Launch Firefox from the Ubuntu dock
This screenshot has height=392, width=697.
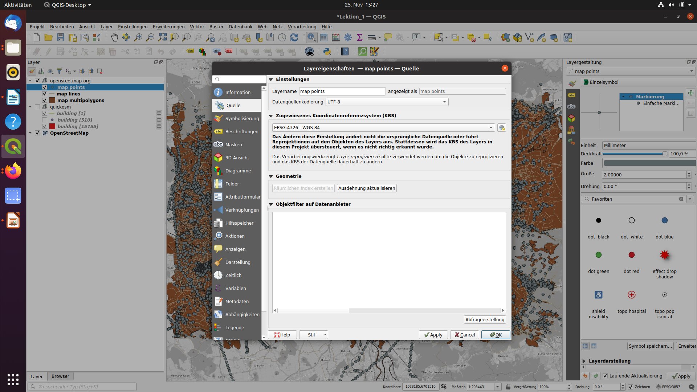click(x=13, y=171)
